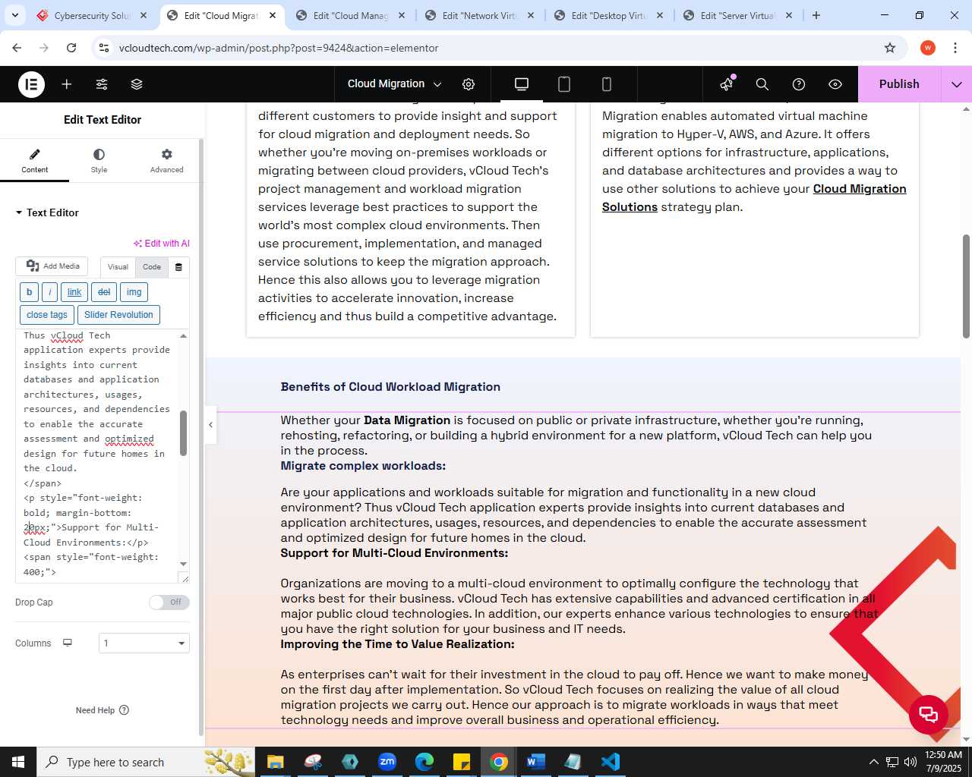Click the taskbar search box
Image resolution: width=972 pixels, height=777 pixels.
[x=146, y=762]
